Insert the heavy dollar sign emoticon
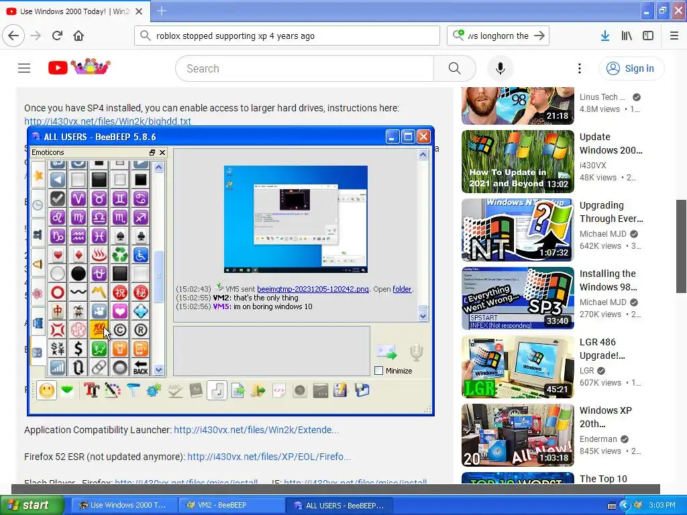Screen dimensions: 687x515 (x=78, y=349)
